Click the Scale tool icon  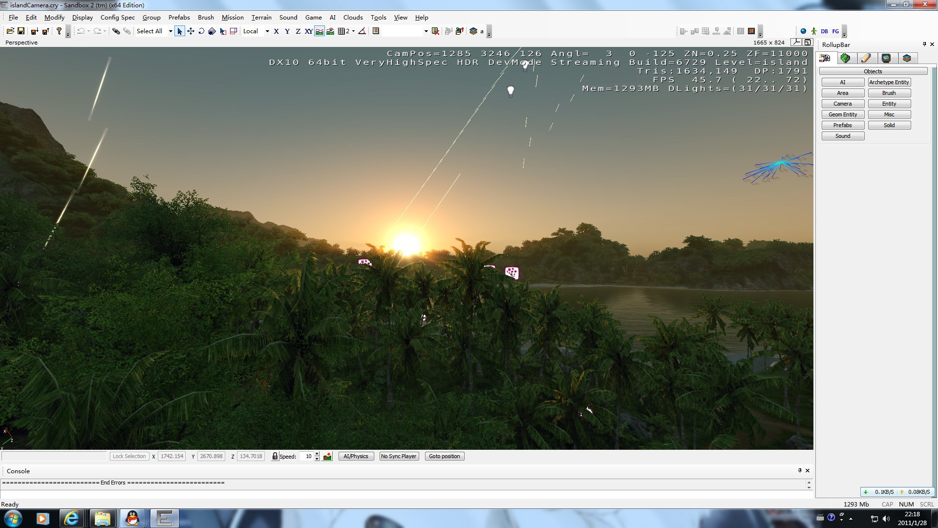pos(212,31)
